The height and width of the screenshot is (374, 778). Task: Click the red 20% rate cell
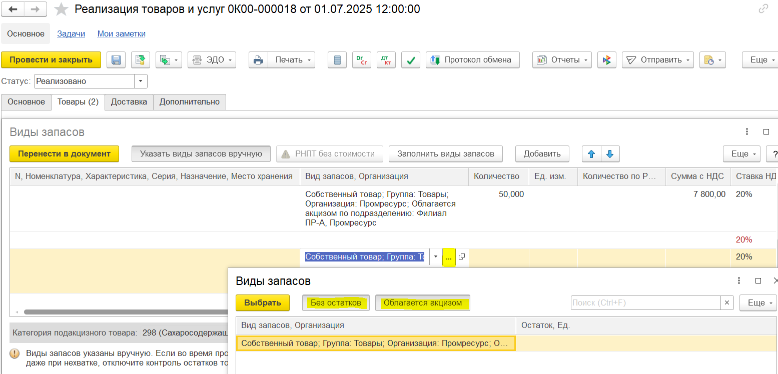click(x=744, y=239)
